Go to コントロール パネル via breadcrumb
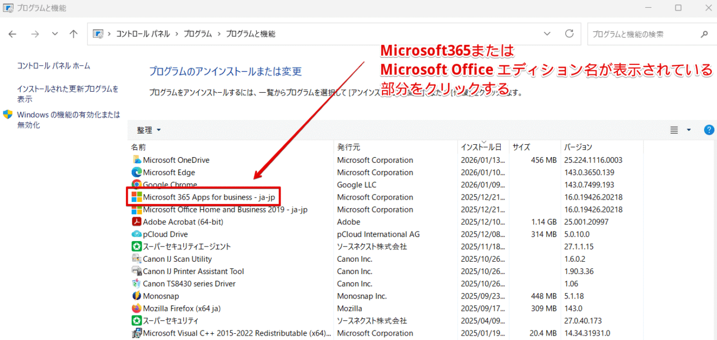Viewport: 717px width, 340px height. [x=142, y=34]
